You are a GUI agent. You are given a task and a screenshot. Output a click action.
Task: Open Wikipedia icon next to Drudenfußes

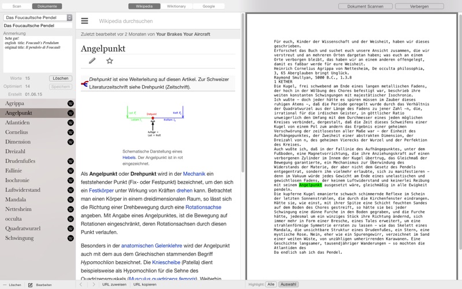[70, 161]
